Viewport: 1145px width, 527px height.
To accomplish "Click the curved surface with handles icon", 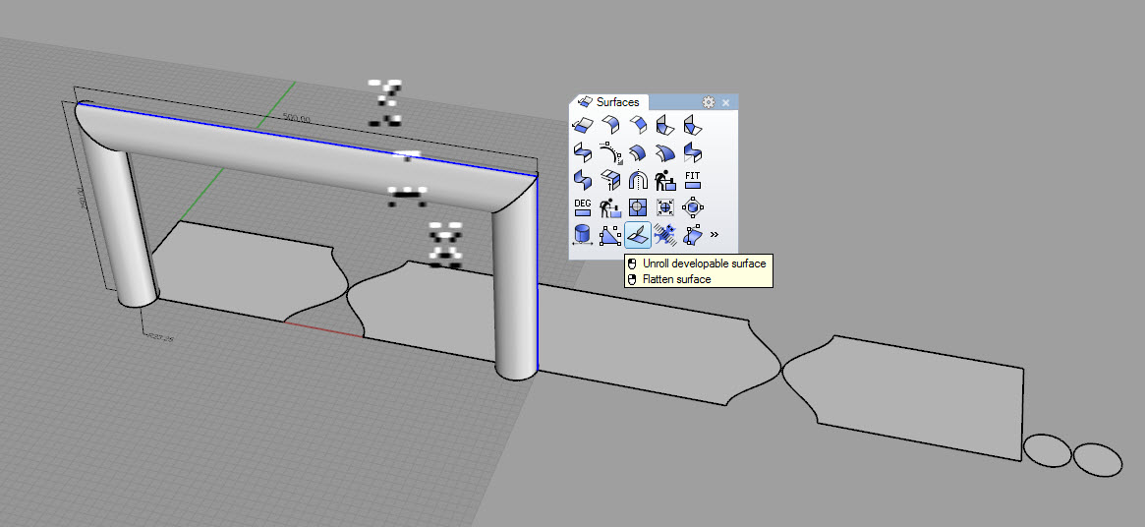I will 692,235.
